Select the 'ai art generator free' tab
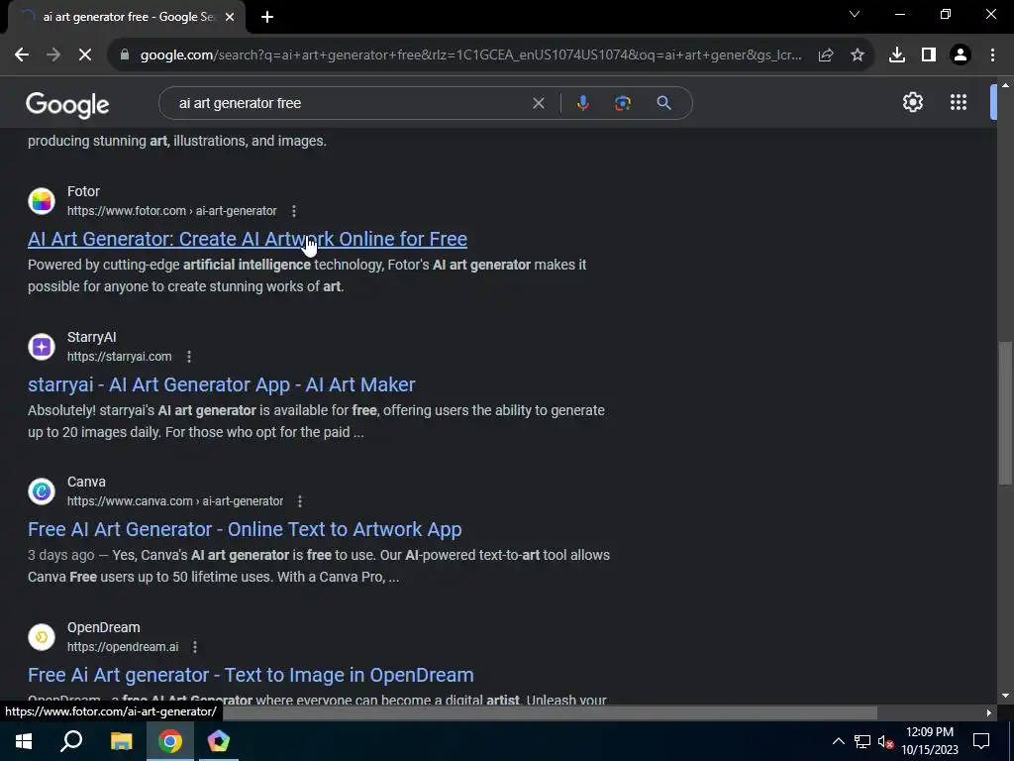Screen dimensions: 1014x761 [126, 17]
